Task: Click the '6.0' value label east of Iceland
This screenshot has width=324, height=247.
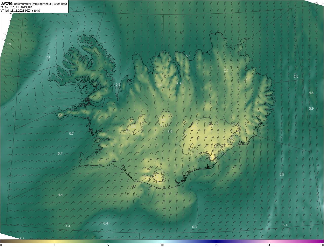Action: pos(296,76)
